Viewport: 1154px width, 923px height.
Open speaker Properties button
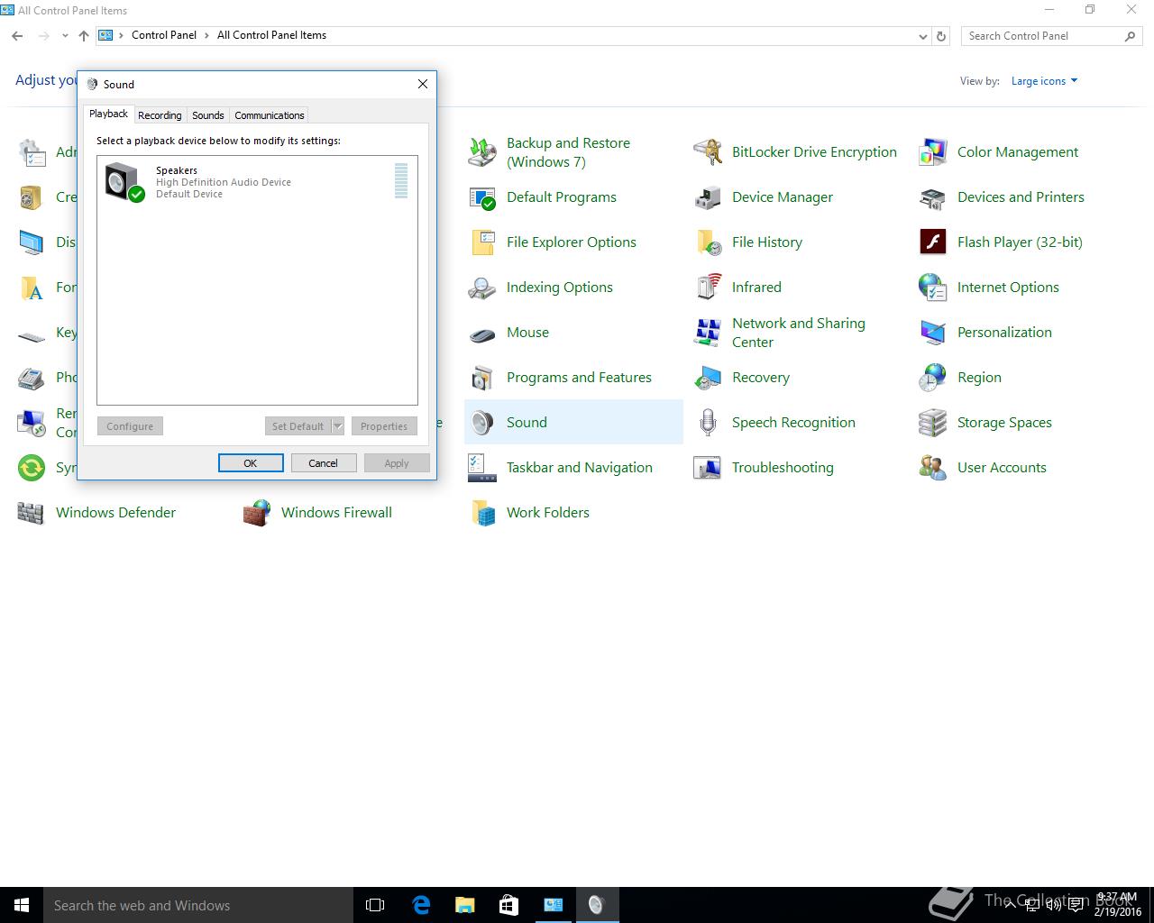[x=384, y=426]
